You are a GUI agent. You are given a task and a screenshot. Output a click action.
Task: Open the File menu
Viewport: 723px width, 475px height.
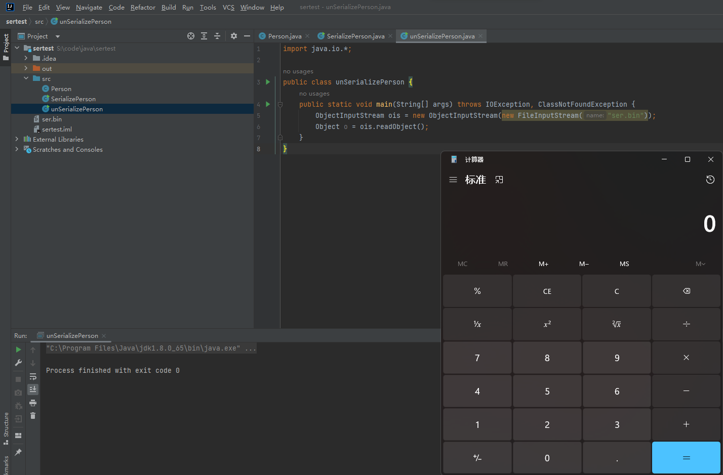pos(27,7)
